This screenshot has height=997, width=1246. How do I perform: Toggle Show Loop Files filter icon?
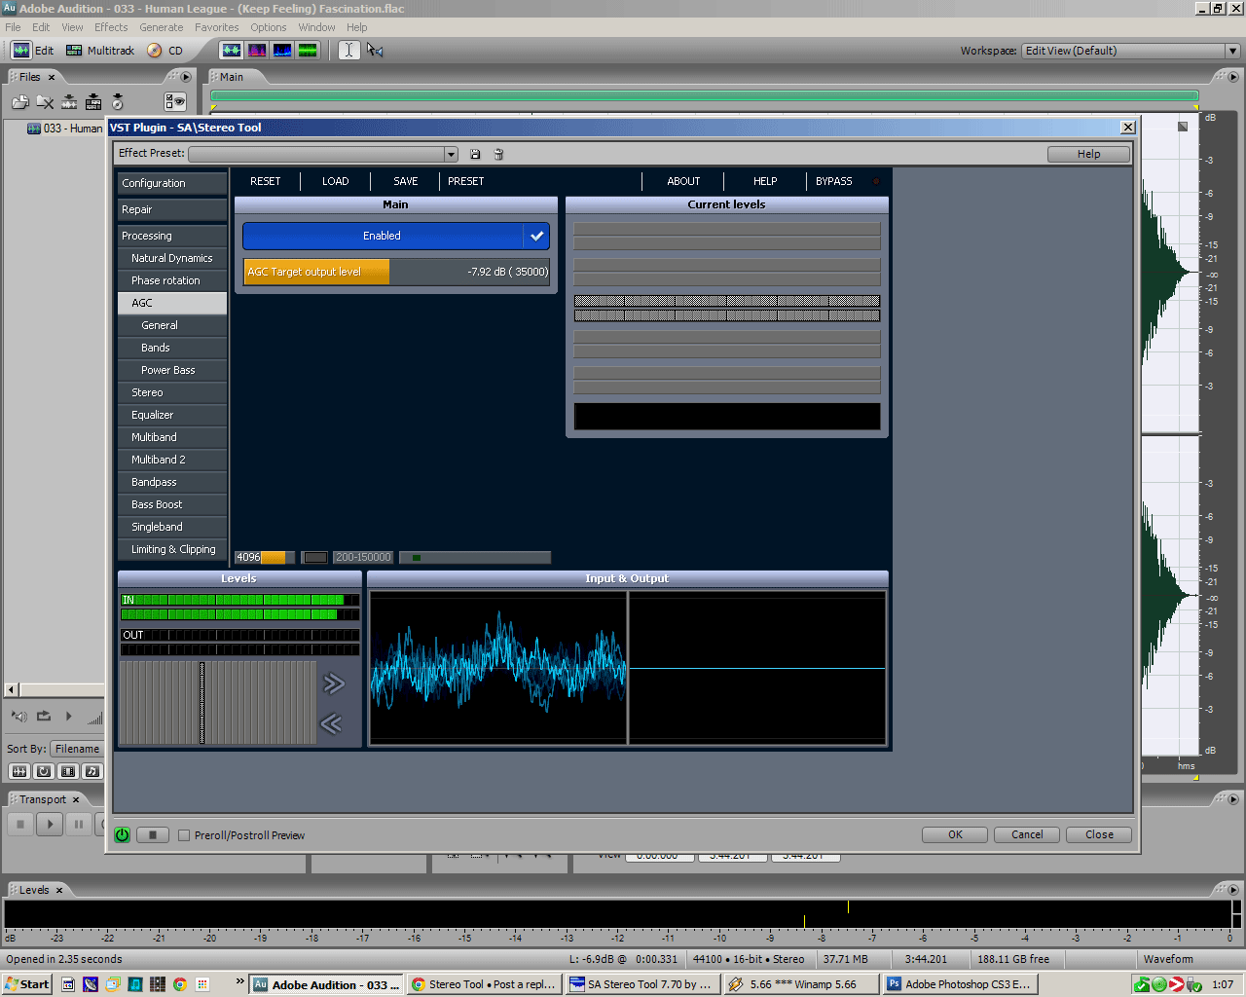pyautogui.click(x=43, y=771)
